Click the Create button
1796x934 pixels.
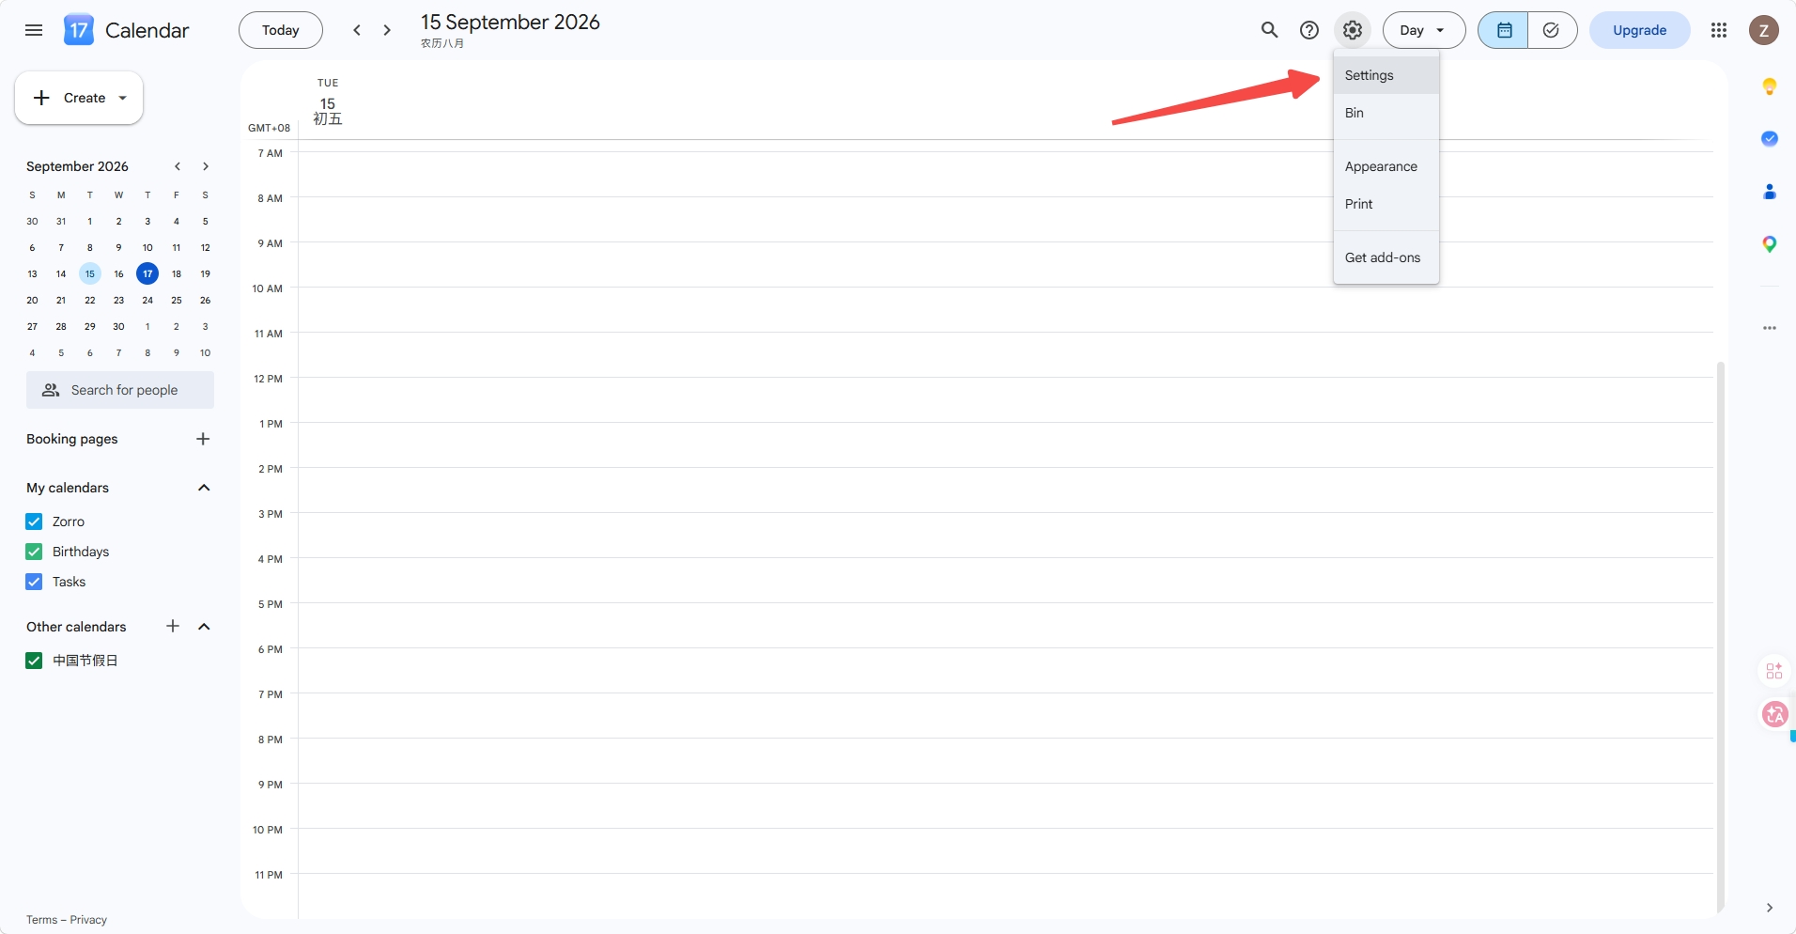(79, 98)
